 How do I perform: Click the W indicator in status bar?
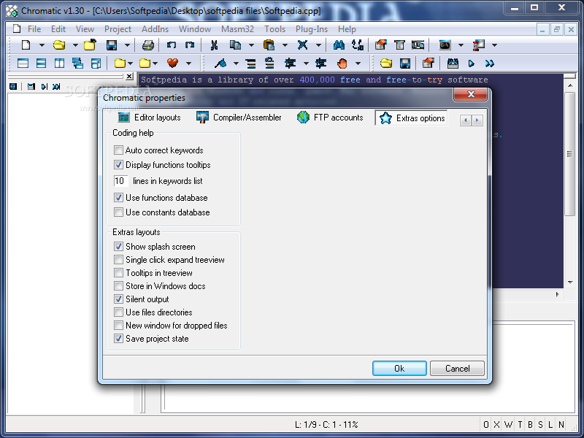coord(508,424)
